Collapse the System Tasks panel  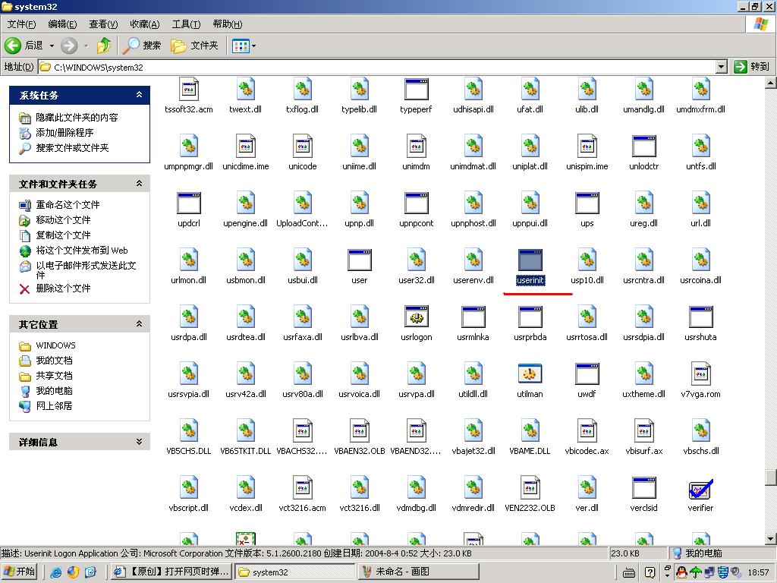[139, 95]
